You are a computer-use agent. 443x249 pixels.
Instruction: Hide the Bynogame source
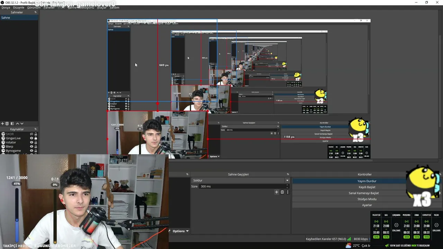(x=31, y=150)
